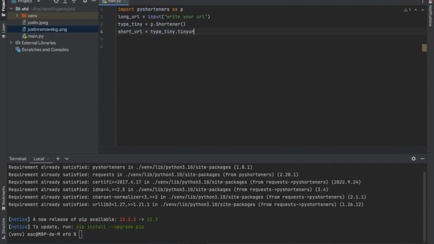Open the Learn sidebar tab

[3, 30]
